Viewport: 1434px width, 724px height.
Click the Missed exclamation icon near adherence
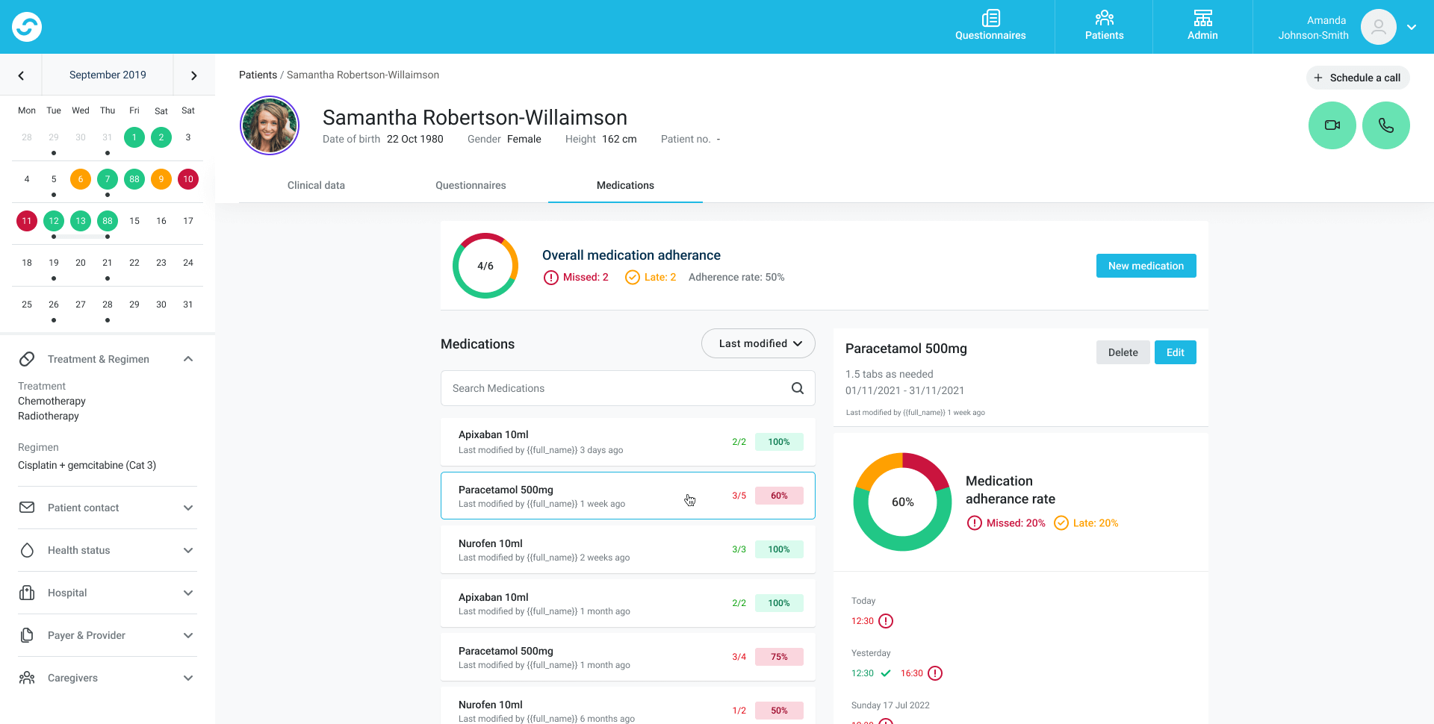click(x=551, y=277)
